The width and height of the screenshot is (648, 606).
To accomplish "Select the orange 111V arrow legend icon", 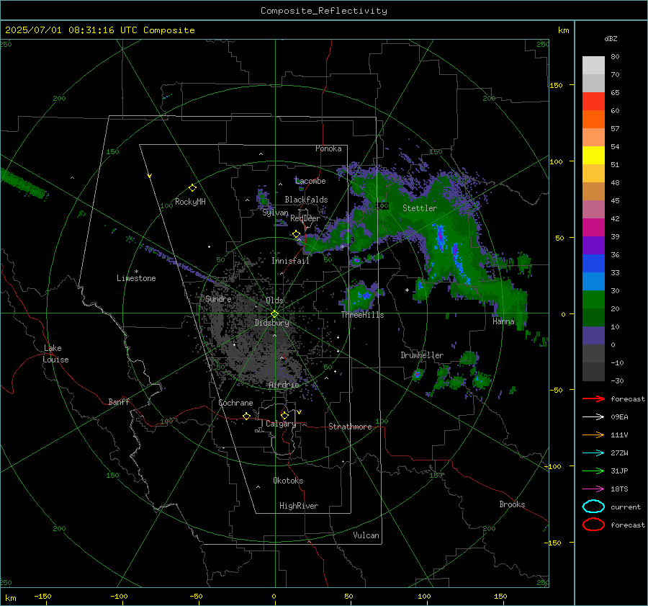I will [593, 435].
